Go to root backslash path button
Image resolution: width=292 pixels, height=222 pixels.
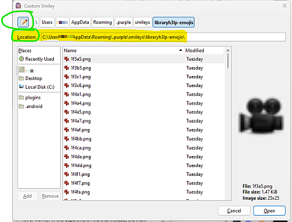click(37, 22)
